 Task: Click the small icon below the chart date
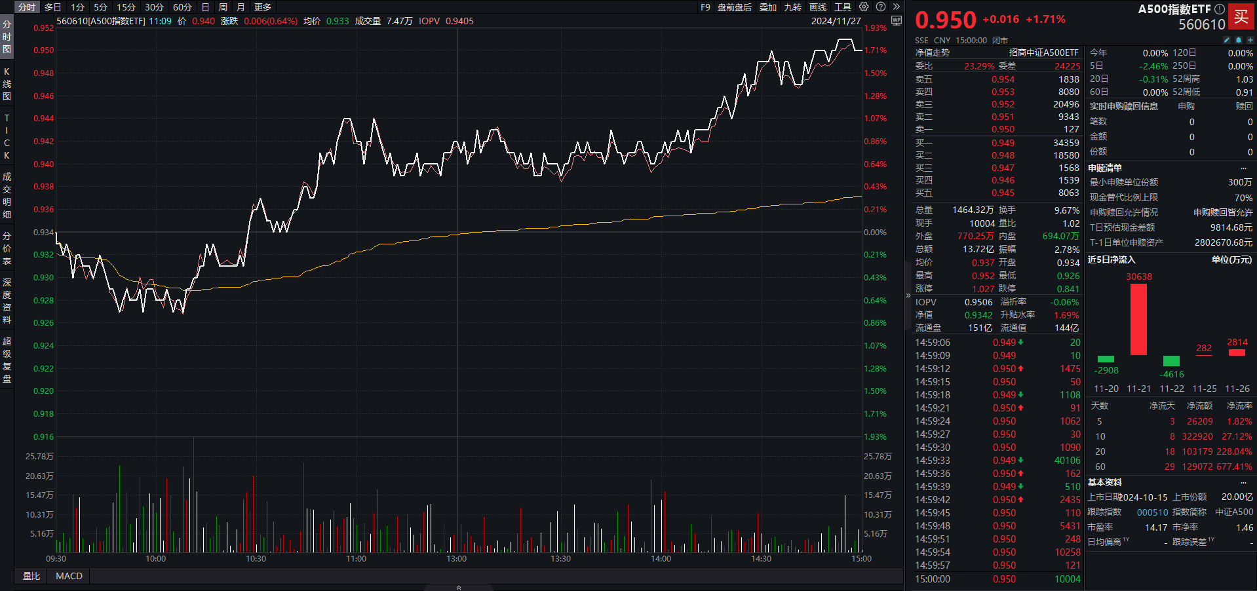[x=897, y=21]
